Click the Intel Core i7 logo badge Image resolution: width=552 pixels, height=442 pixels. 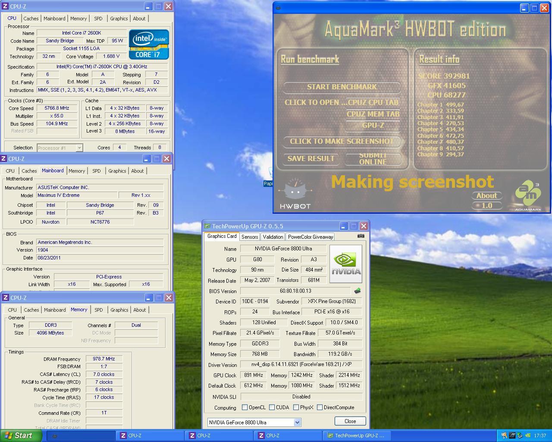point(149,44)
